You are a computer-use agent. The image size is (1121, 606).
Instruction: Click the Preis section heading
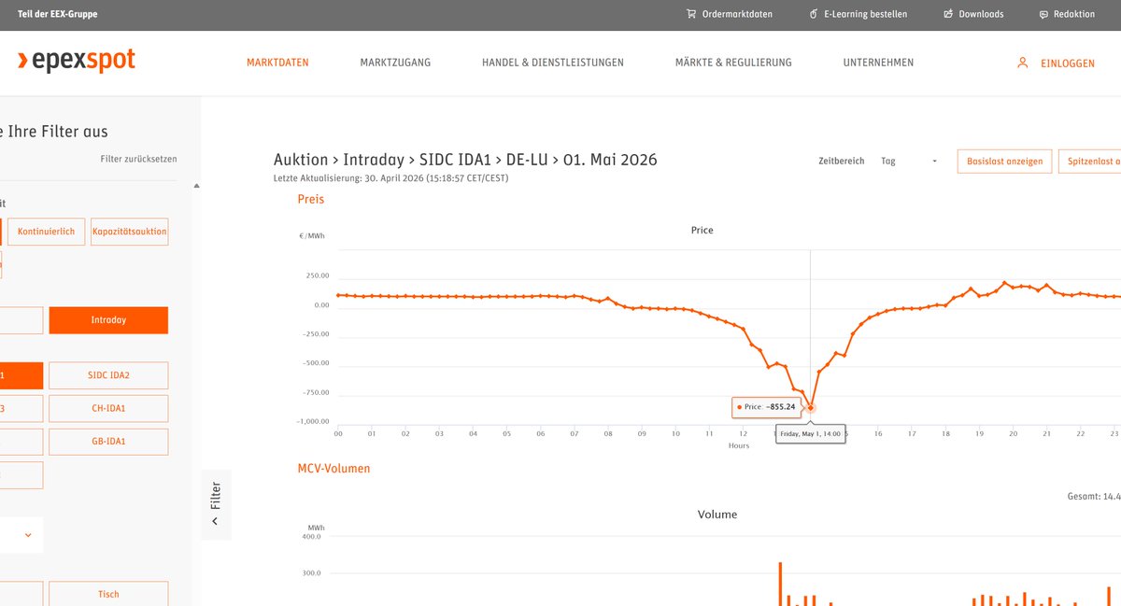(311, 199)
